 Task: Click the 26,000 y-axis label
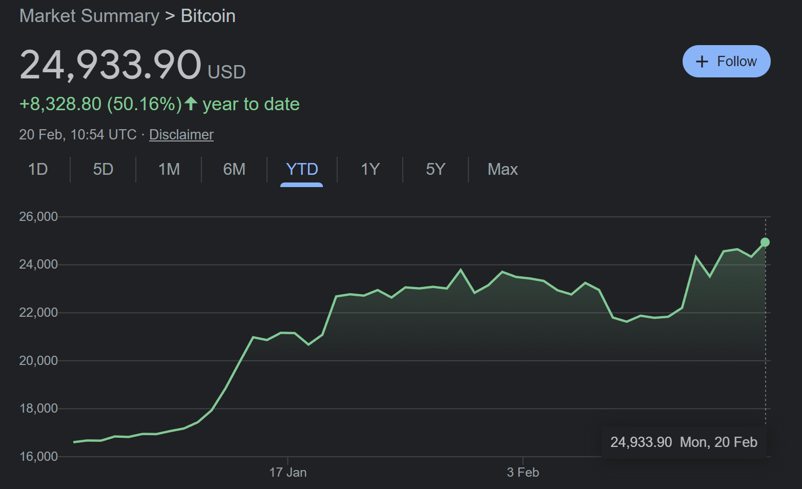(38, 216)
